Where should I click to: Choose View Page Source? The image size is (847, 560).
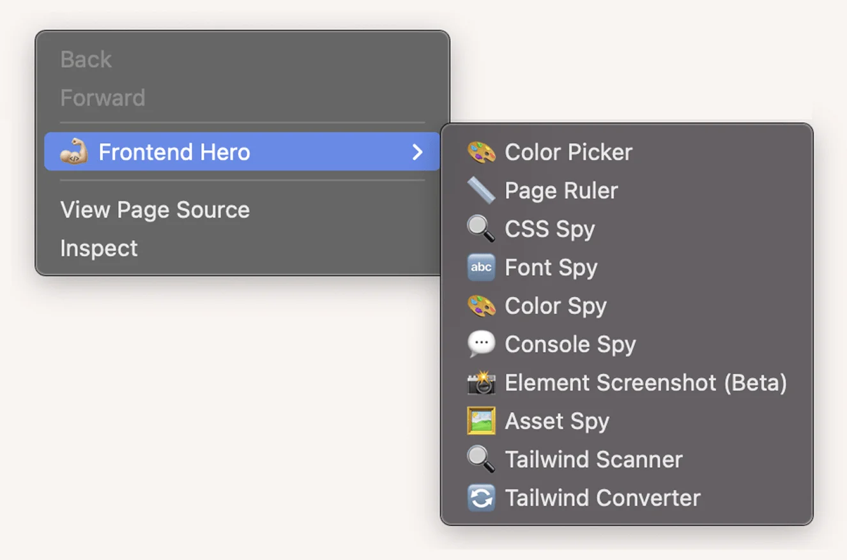(155, 210)
